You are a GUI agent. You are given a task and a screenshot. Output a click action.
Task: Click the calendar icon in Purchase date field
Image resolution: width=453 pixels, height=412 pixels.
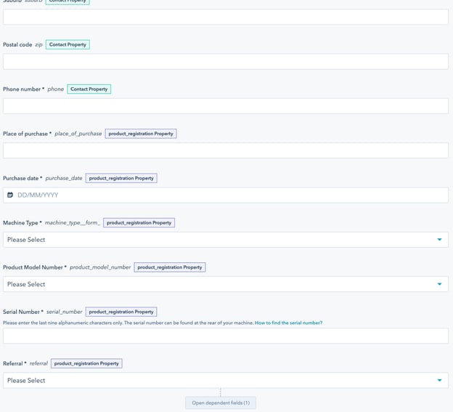[10, 195]
